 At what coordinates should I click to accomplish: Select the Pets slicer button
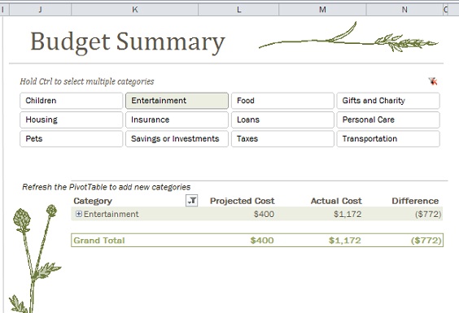[72, 139]
